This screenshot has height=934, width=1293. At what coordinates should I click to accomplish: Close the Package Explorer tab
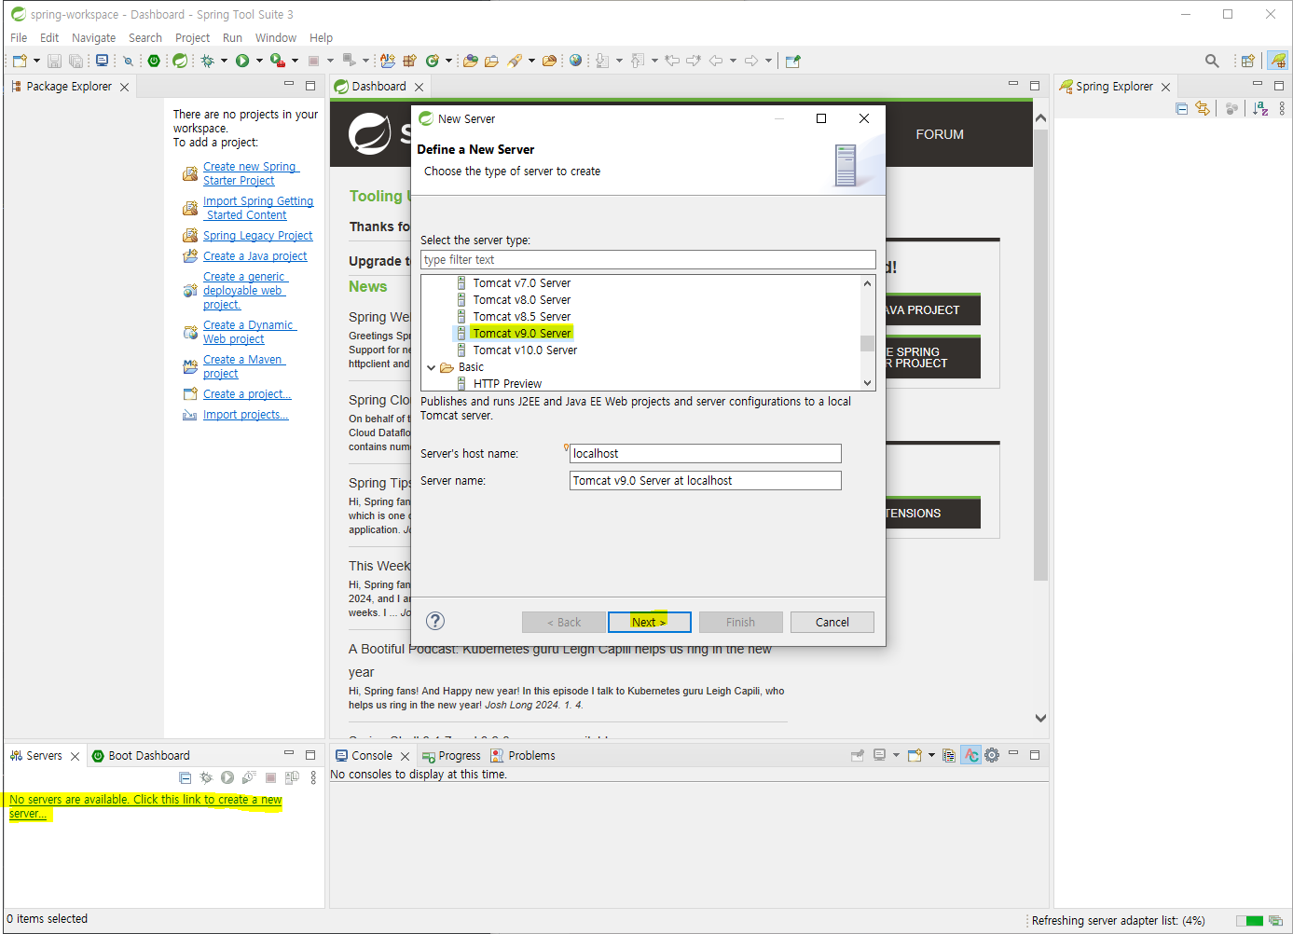point(124,87)
